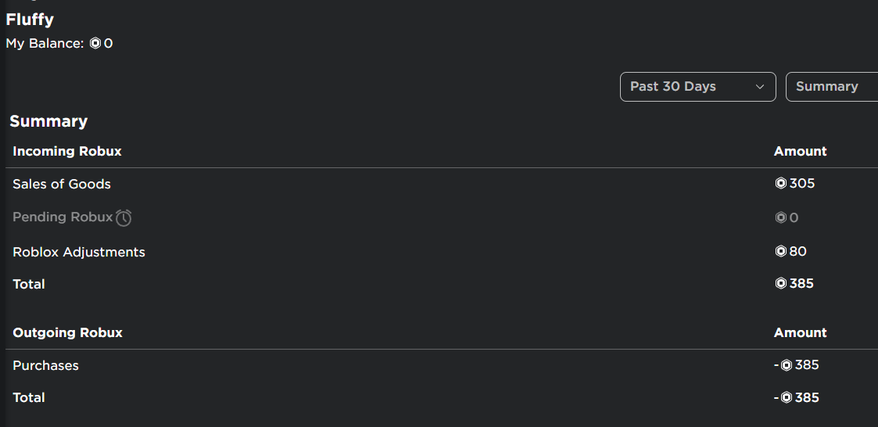Click the Incoming Robux column header
The height and width of the screenshot is (427, 878).
pyautogui.click(x=67, y=151)
